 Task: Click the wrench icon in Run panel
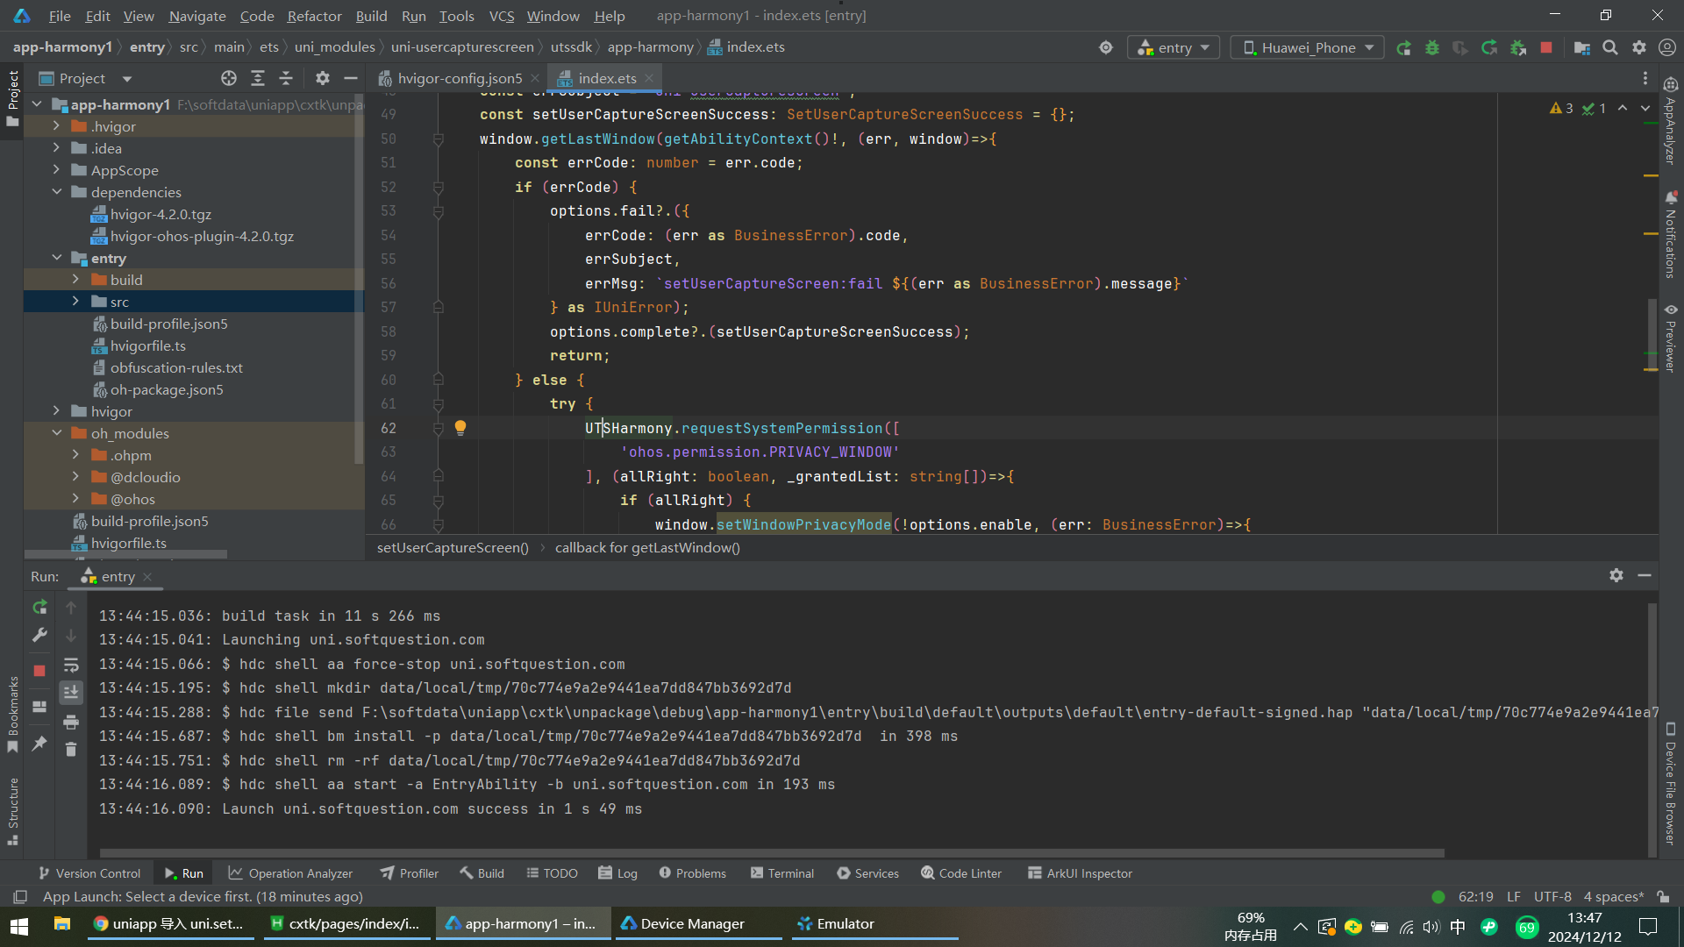pos(39,635)
